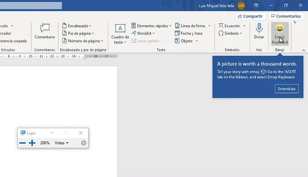Click the right indent marker on the ruler

(84, 57)
